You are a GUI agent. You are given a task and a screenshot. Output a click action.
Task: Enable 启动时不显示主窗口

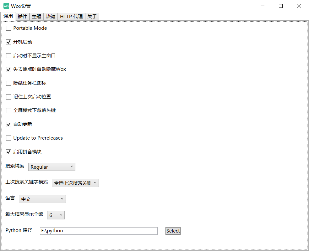point(8,55)
